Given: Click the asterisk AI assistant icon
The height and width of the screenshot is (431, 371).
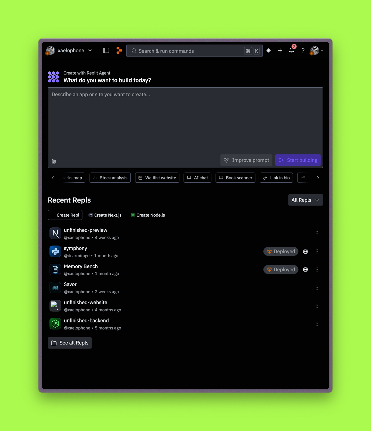Looking at the screenshot, I should [269, 51].
